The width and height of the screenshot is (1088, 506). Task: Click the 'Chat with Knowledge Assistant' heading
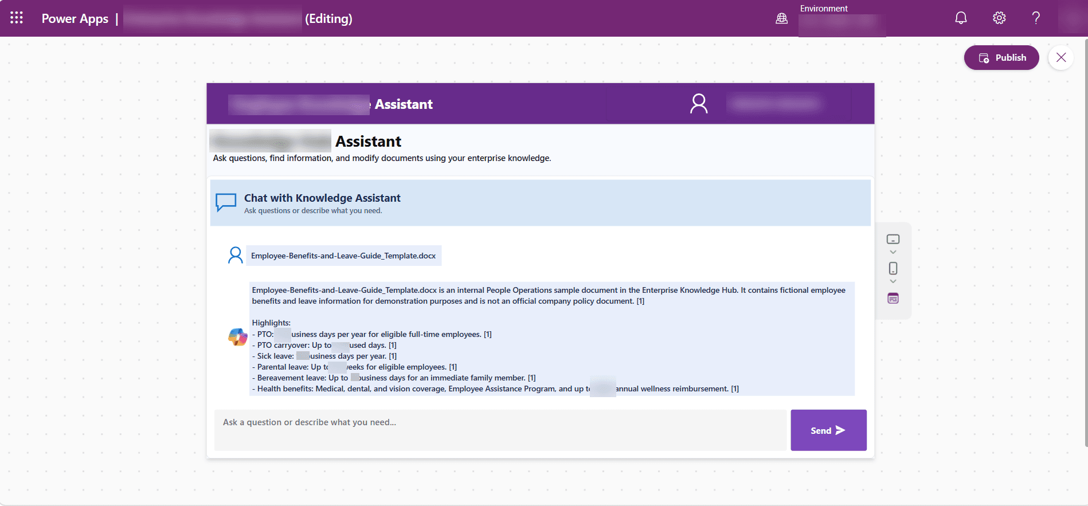(x=322, y=198)
